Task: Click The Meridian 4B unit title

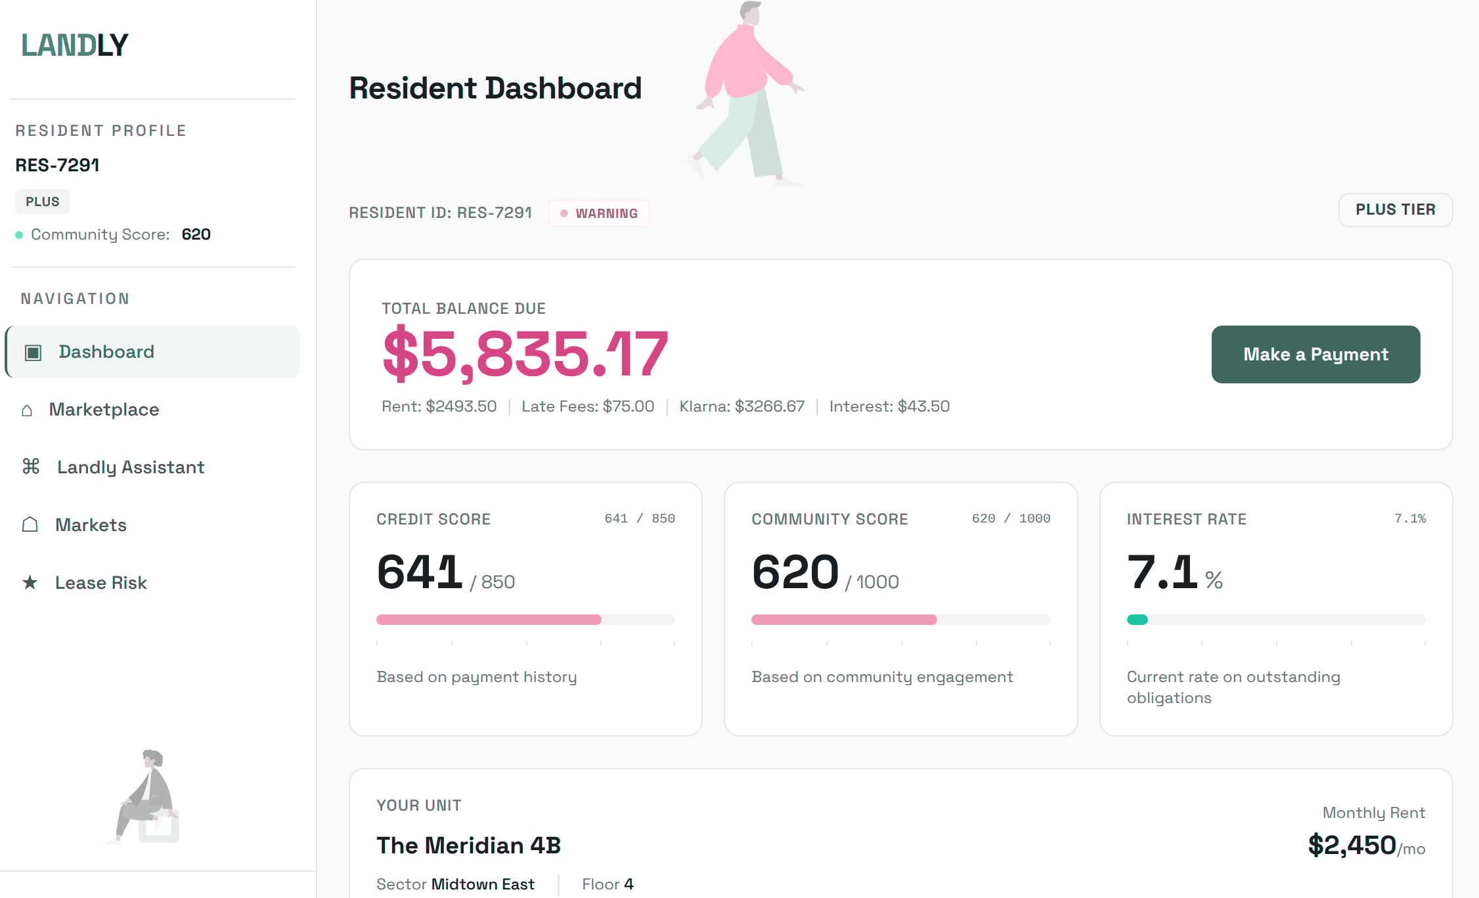Action: click(x=468, y=845)
